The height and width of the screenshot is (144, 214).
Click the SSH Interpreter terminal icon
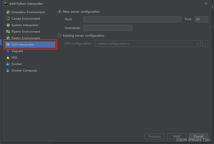point(8,44)
